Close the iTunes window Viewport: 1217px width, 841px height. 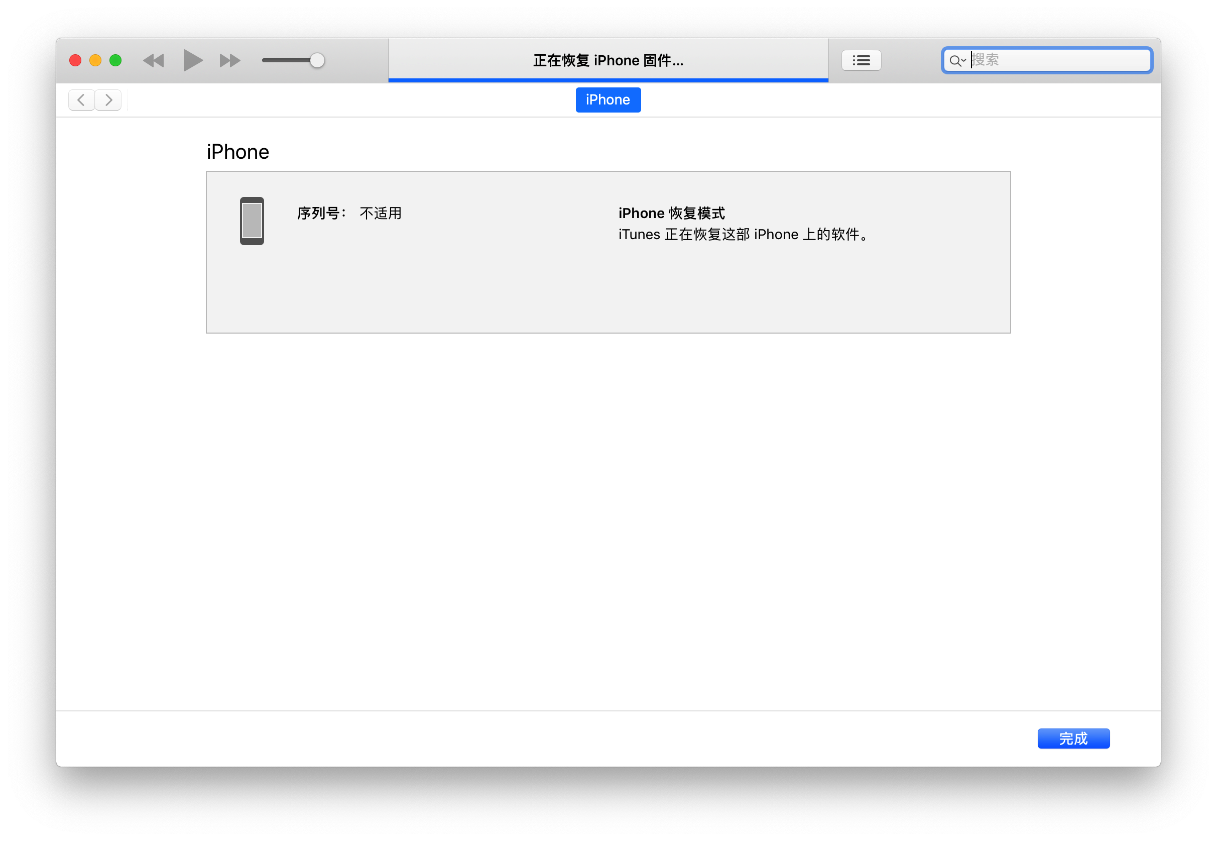point(75,61)
